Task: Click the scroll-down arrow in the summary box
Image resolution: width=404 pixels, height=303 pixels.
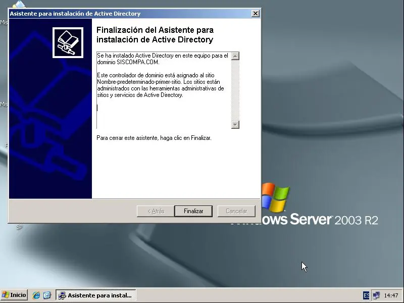Action: pyautogui.click(x=235, y=125)
